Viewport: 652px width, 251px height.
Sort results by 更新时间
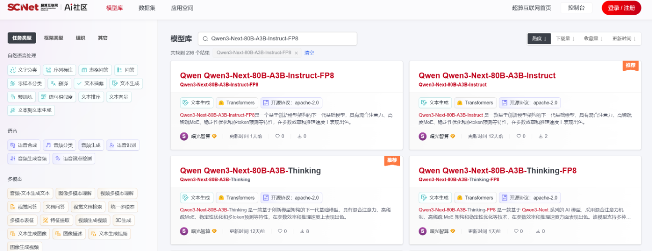[x=624, y=39]
